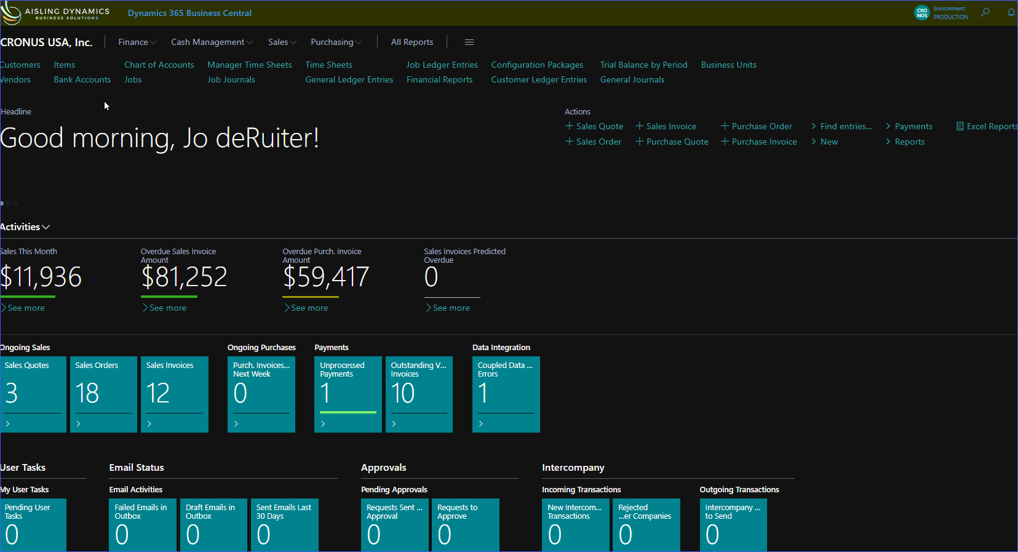This screenshot has width=1018, height=552.
Task: Open Bank Accounts list
Action: click(82, 79)
